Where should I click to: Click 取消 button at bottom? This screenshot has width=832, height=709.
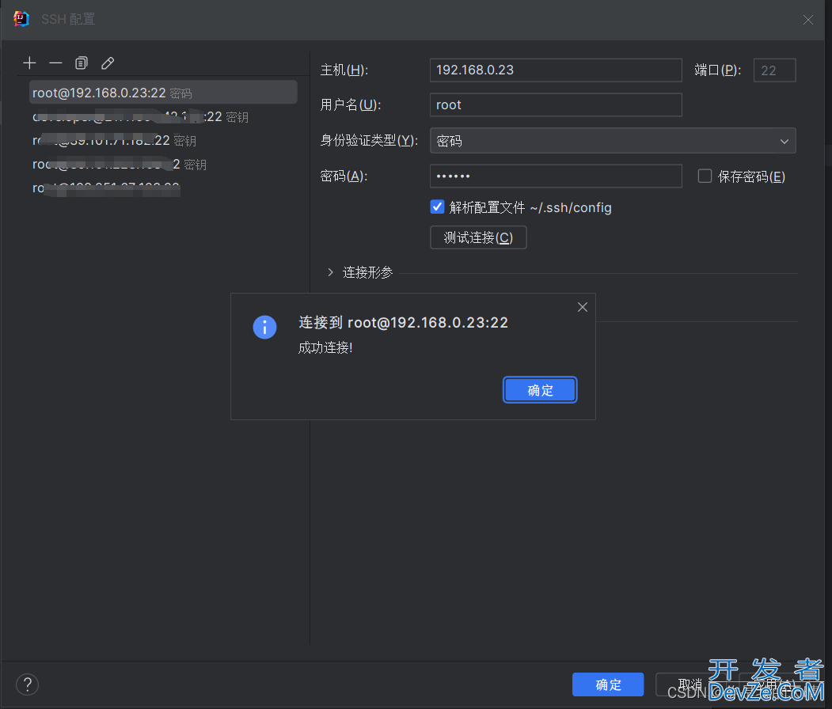[690, 684]
